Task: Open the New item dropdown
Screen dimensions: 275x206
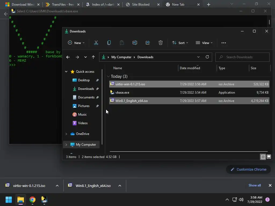Action: tap(76, 43)
